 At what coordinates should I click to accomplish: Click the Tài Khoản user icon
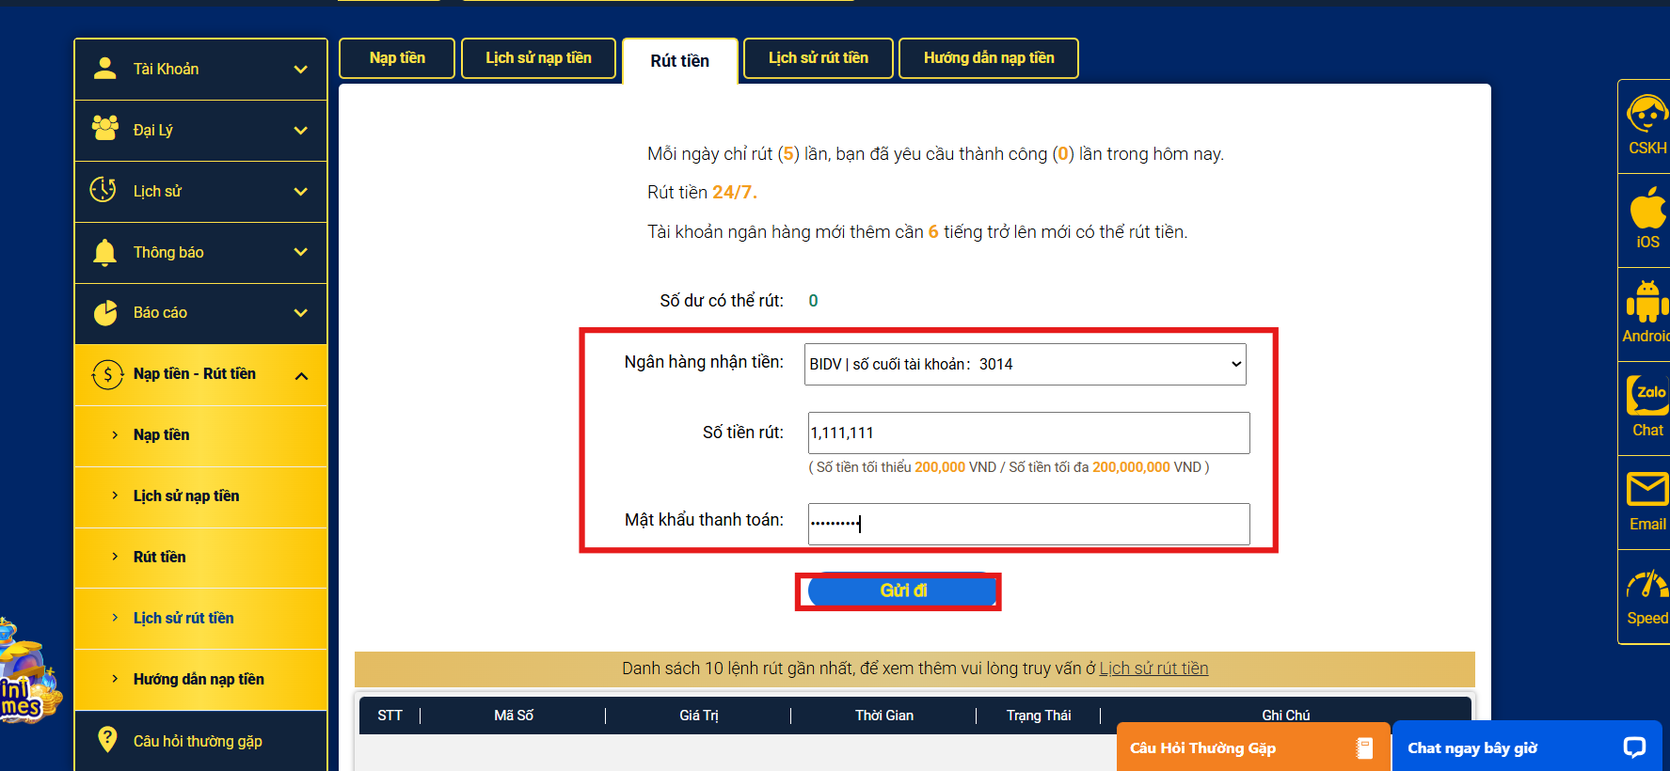pos(105,69)
